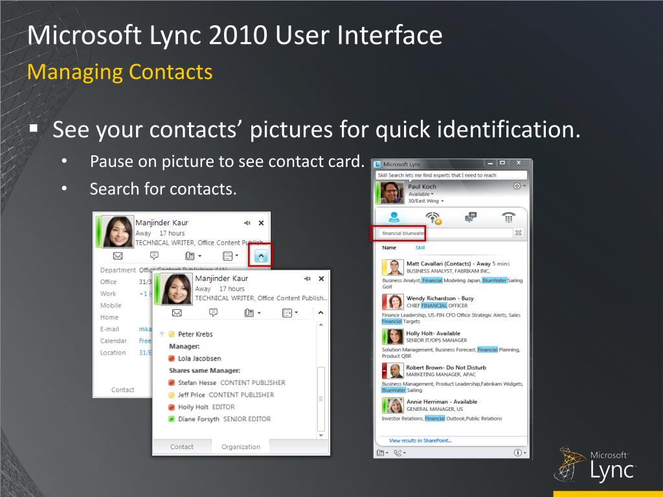Send email from the Organization contact card
The image size is (663, 497).
pos(177,313)
